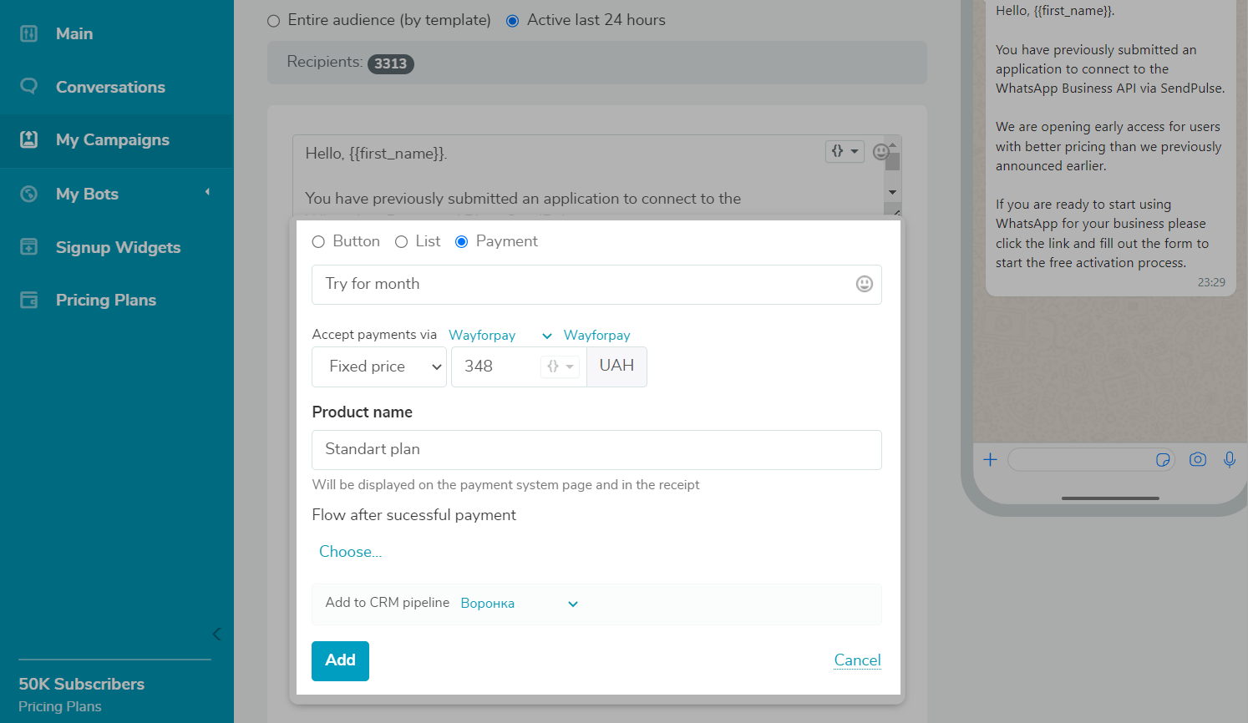This screenshot has width=1248, height=723.
Task: Go to Signup Widgets in sidebar
Action: [118, 247]
